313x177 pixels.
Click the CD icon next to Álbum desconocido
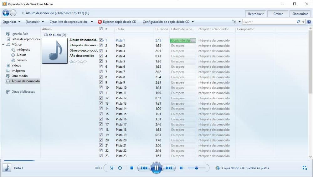click(8, 81)
